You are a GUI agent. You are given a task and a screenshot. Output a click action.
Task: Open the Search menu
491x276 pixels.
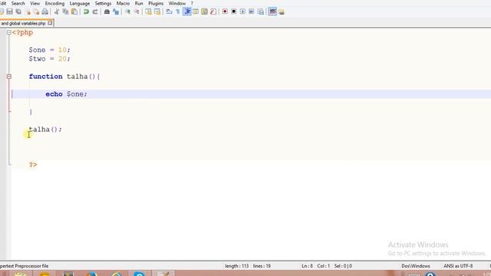(18, 3)
